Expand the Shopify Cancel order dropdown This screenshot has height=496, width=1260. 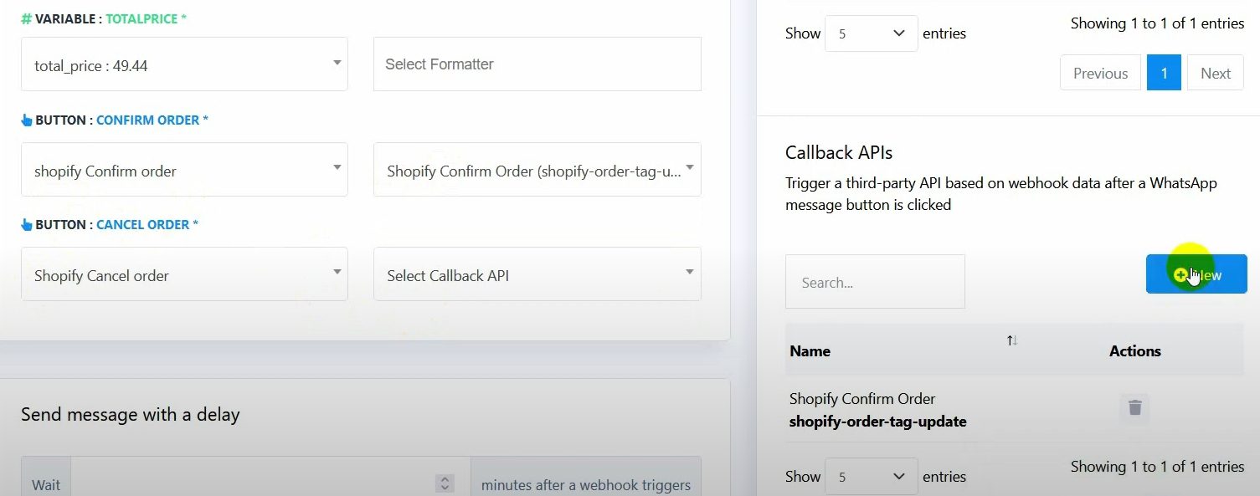[184, 274]
